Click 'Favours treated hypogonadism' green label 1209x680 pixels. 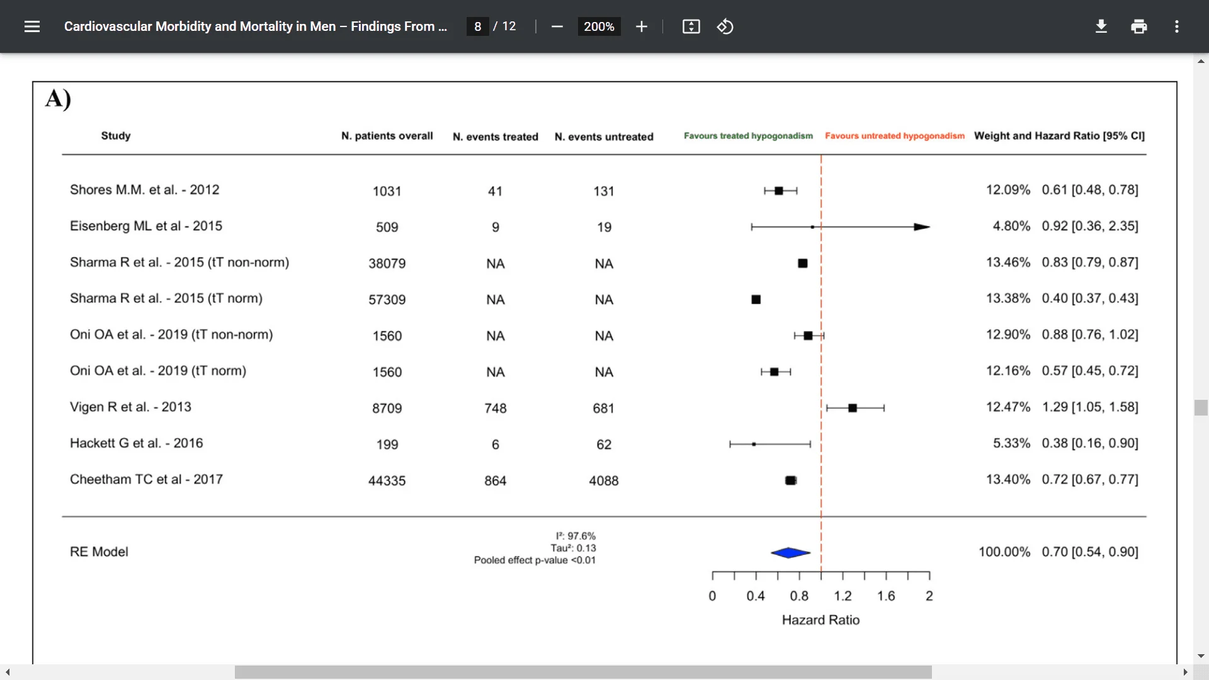point(748,136)
